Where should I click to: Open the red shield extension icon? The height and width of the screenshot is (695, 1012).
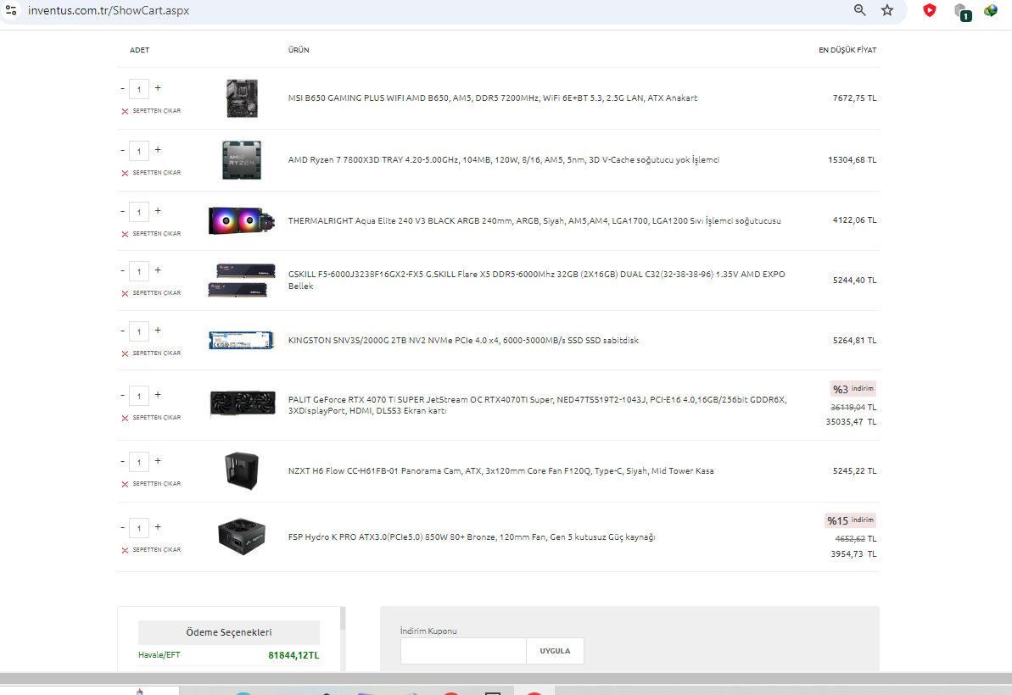pyautogui.click(x=930, y=10)
